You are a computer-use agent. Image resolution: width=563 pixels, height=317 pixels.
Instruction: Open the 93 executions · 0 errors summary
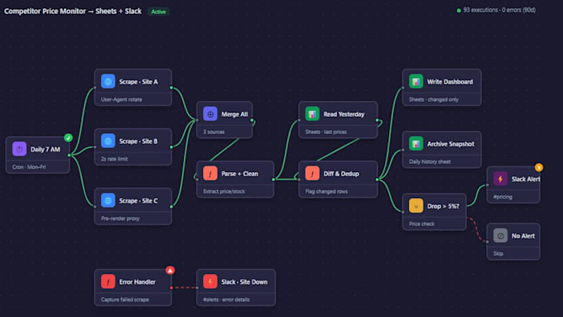pyautogui.click(x=499, y=10)
